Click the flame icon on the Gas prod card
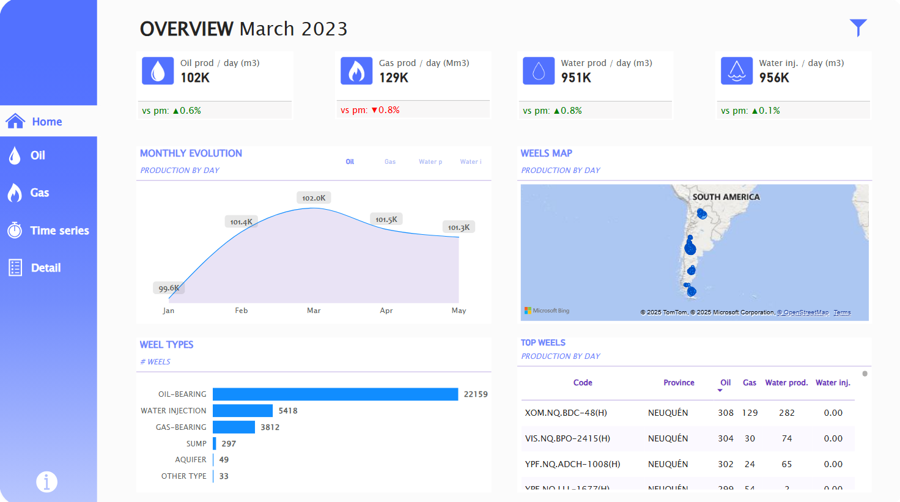 (356, 70)
